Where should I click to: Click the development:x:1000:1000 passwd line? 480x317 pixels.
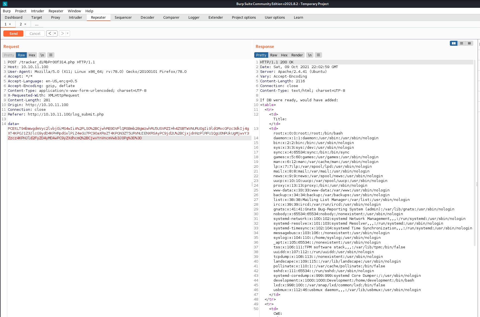coord(344,280)
